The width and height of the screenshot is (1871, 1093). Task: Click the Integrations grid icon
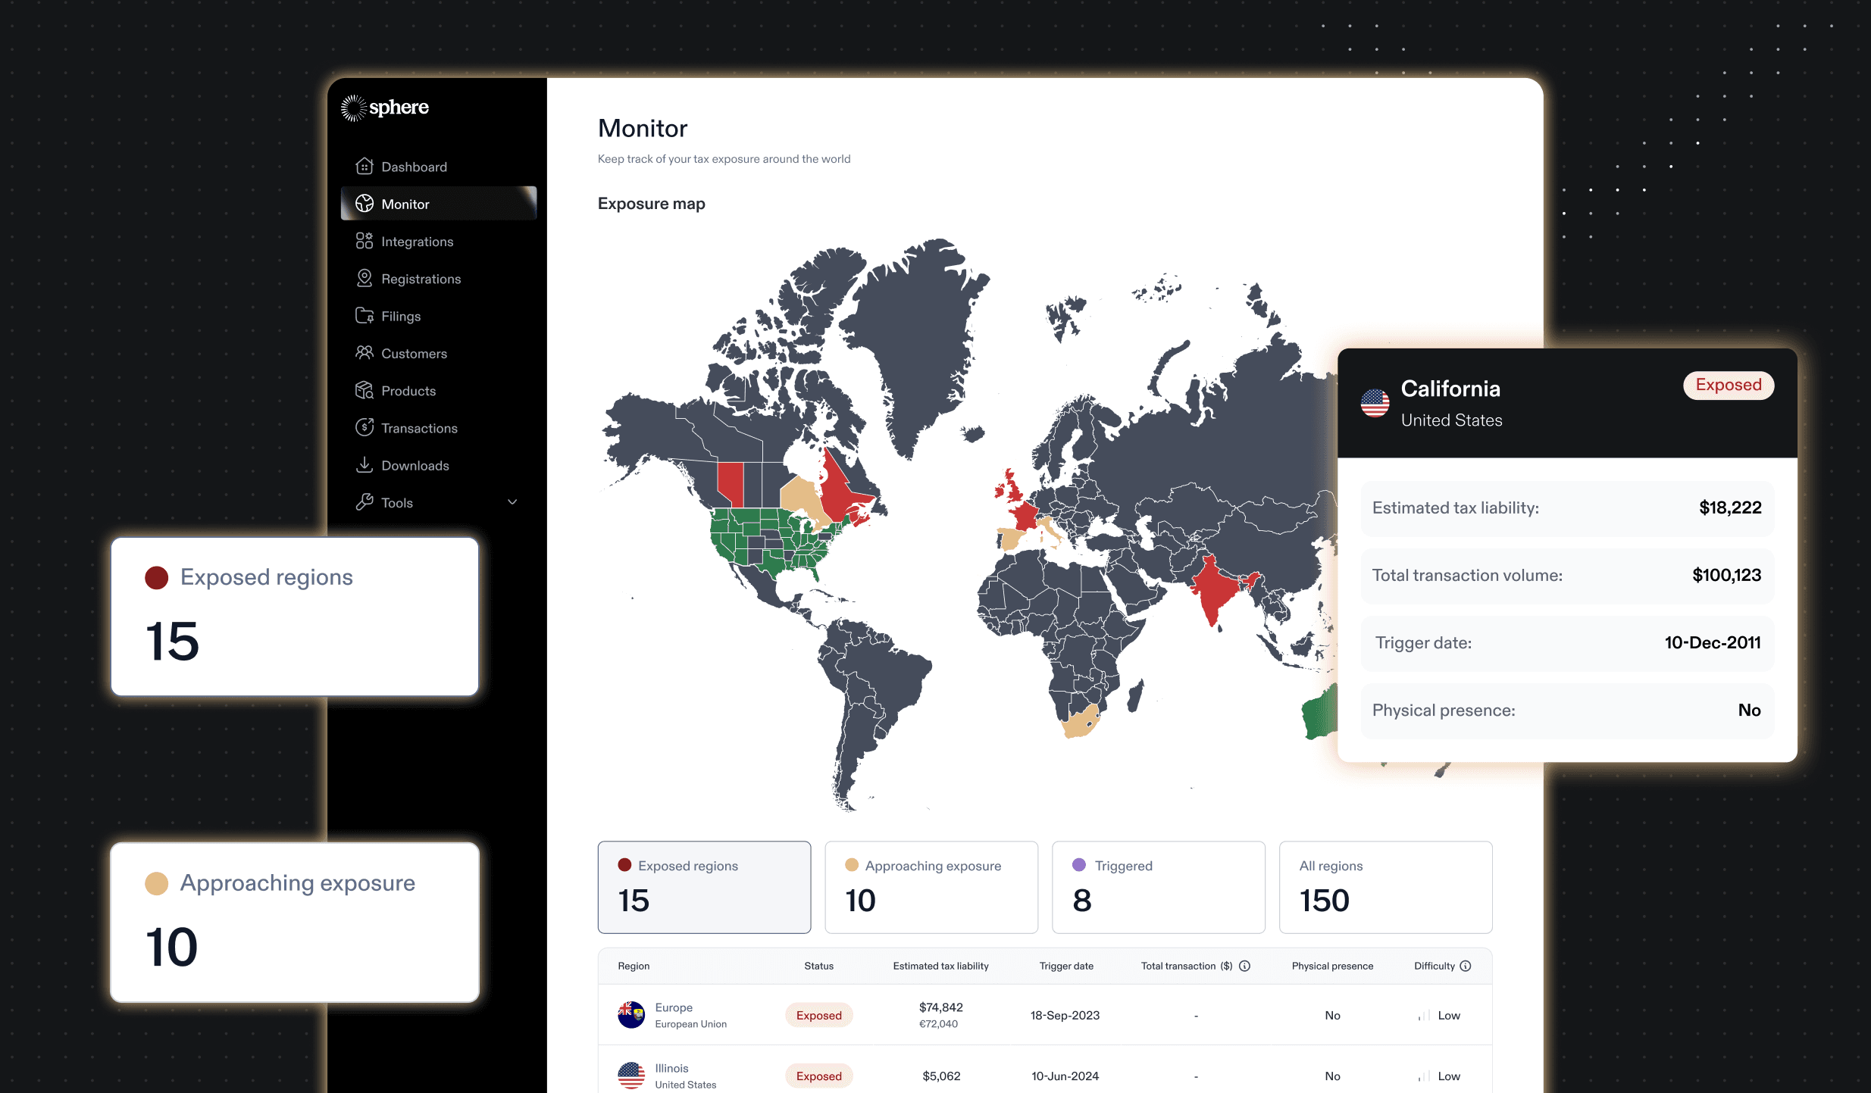coord(364,241)
